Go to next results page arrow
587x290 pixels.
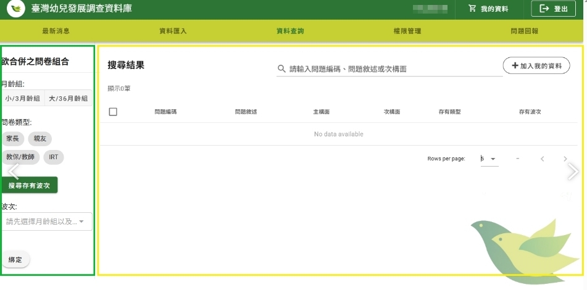point(565,159)
